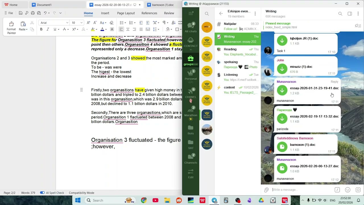Switch to the References ribbon tab

click(149, 13)
